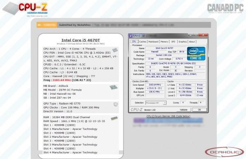Screen dimensions: 246x159
Task: Open the SPD tab
Action: click(x=173, y=42)
